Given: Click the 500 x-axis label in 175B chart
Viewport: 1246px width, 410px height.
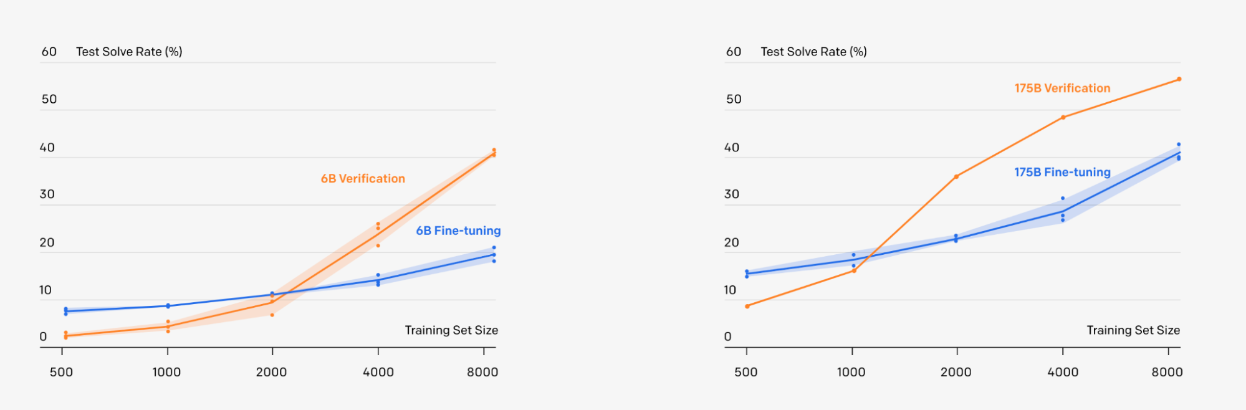Looking at the screenshot, I should pos(745,372).
